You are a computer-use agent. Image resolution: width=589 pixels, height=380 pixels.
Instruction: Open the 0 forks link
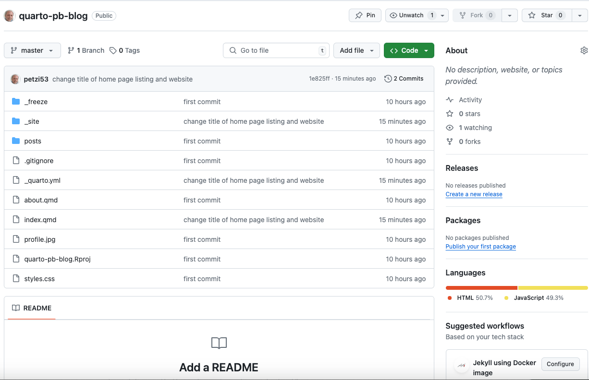463,142
